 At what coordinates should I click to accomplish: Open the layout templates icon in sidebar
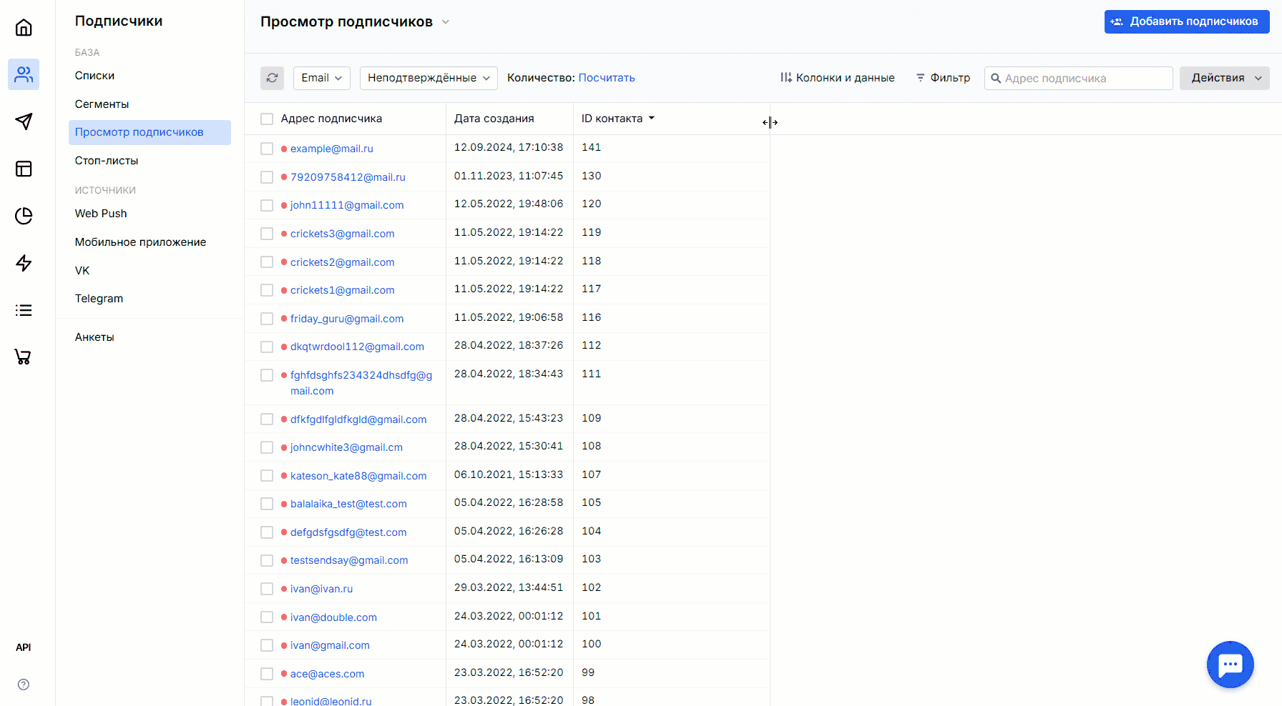click(x=24, y=169)
